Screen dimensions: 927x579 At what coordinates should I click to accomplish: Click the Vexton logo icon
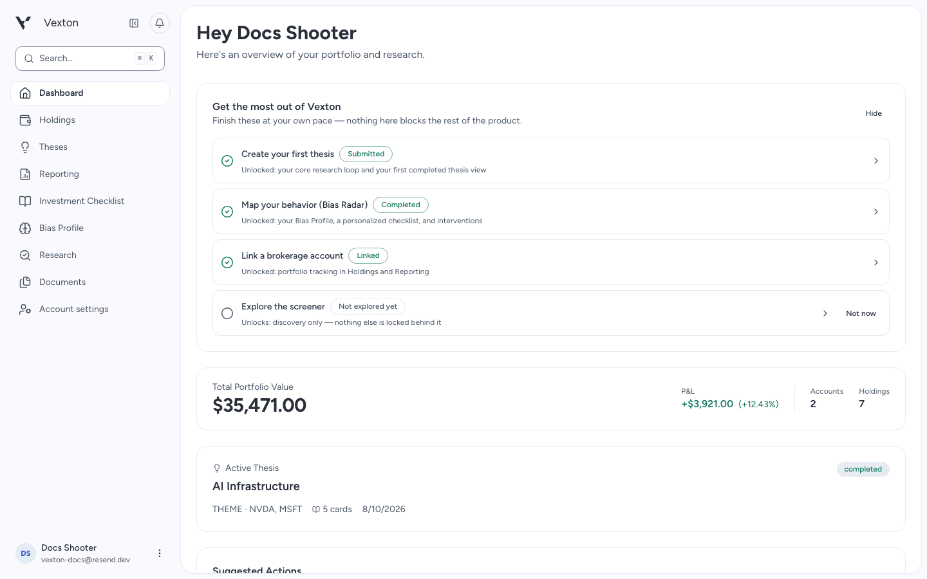23,23
